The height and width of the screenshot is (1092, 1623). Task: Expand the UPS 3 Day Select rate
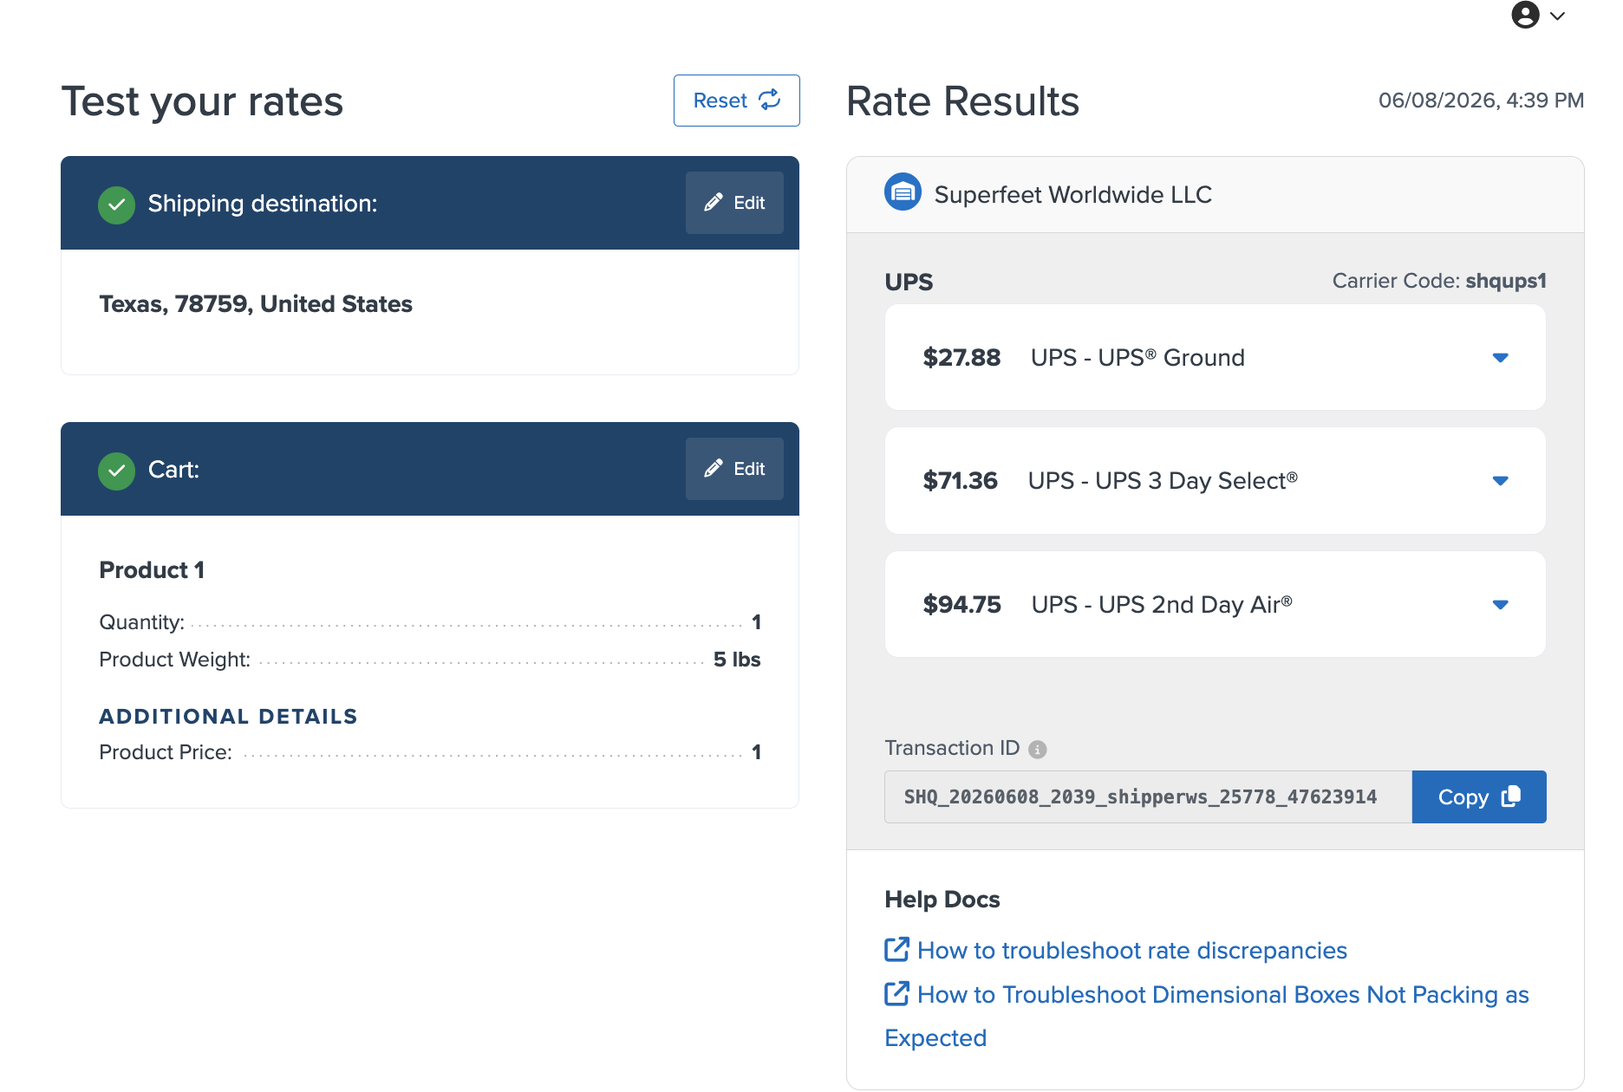pyautogui.click(x=1501, y=481)
